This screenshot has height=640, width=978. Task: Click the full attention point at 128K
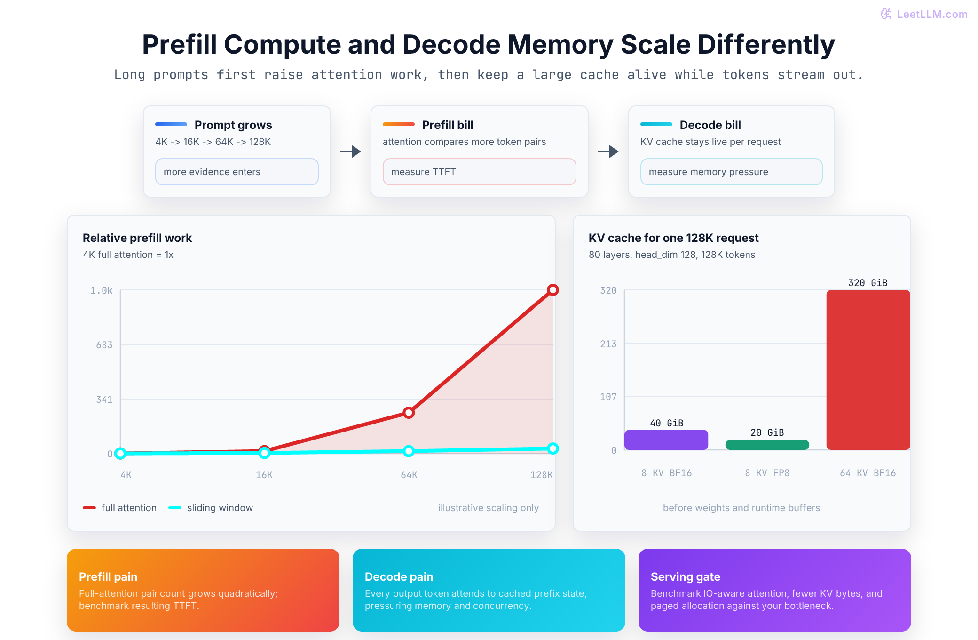coord(553,290)
